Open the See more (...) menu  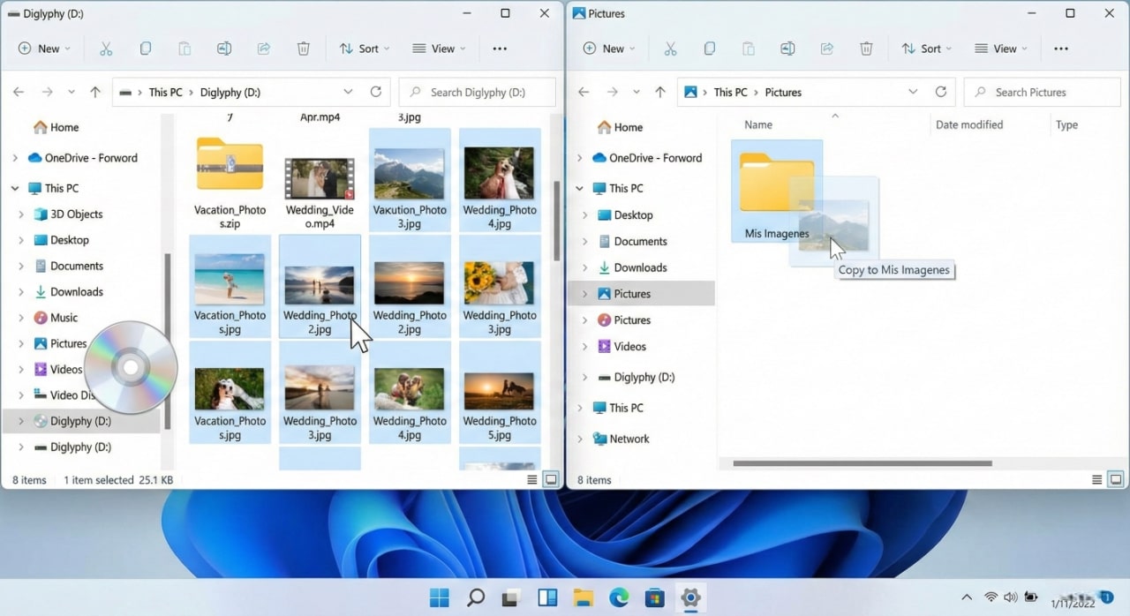tap(500, 49)
